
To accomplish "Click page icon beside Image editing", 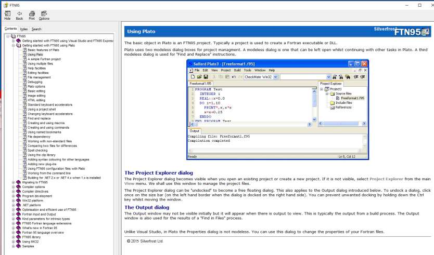I will (x=24, y=96).
